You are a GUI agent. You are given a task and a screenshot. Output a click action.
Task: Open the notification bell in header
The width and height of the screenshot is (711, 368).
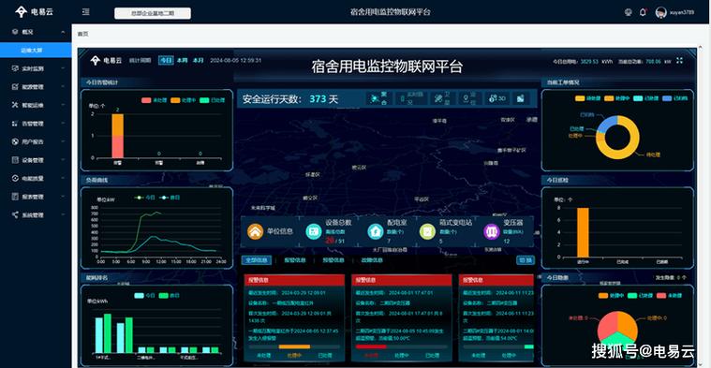coord(643,13)
